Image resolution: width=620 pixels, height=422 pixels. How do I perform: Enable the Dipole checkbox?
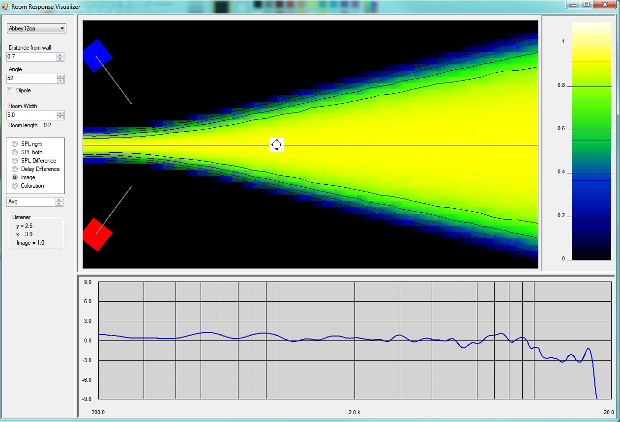(10, 90)
